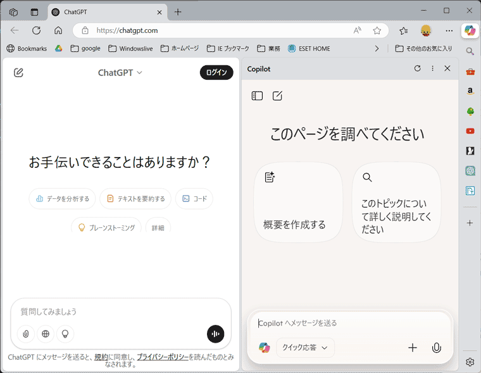The image size is (481, 373).
Task: Start Copilot microphone voice input
Action: tap(436, 348)
